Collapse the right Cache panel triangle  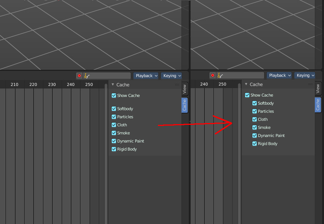246,84
